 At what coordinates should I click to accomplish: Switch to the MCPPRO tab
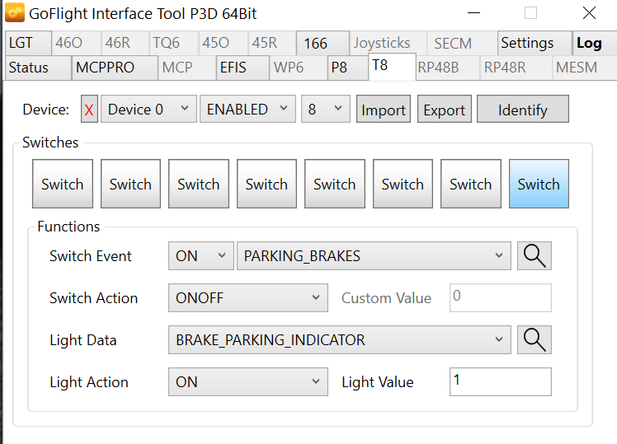click(x=105, y=68)
